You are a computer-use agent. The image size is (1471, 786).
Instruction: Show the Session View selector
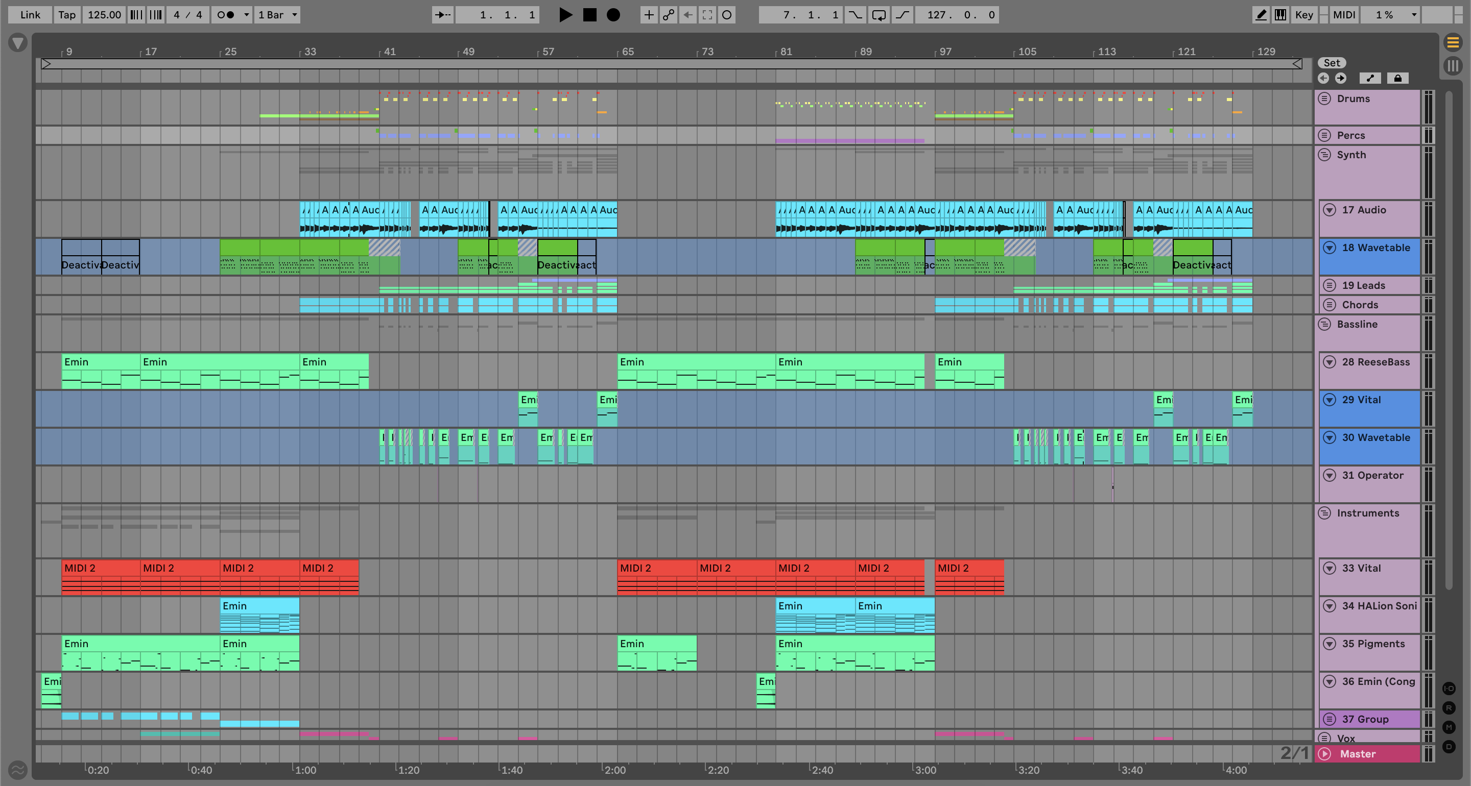pos(1452,66)
